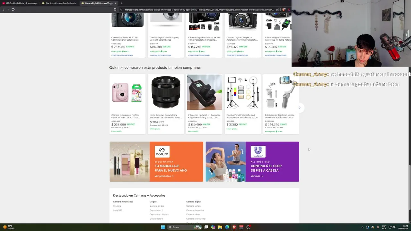411x231 pixels.
Task: Show hidden system tray icons chevron
Action: pyautogui.click(x=363, y=227)
